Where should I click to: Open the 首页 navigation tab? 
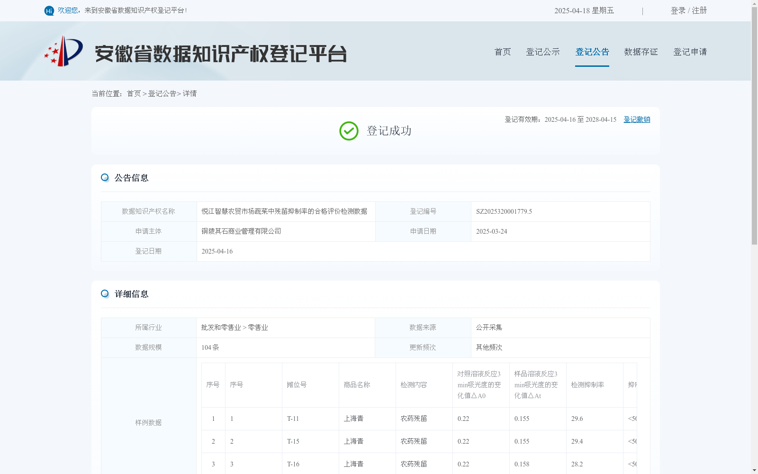(503, 52)
